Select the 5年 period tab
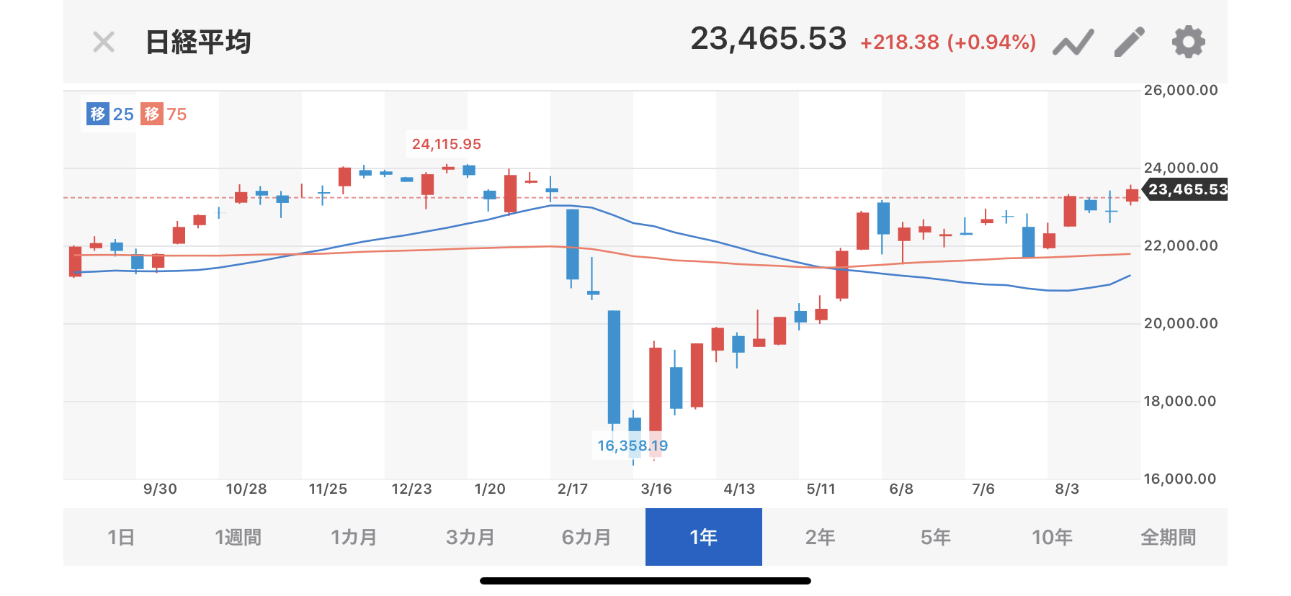 click(x=936, y=537)
